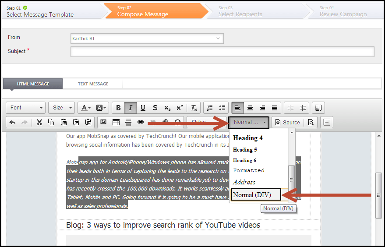Apply subscript formatting
Screen dimensions: 385x247
pyautogui.click(x=167, y=108)
